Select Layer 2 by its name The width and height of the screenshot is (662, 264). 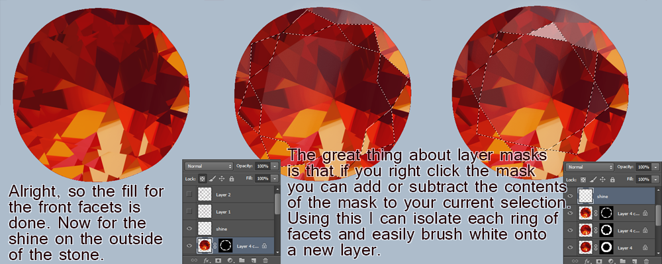click(223, 195)
